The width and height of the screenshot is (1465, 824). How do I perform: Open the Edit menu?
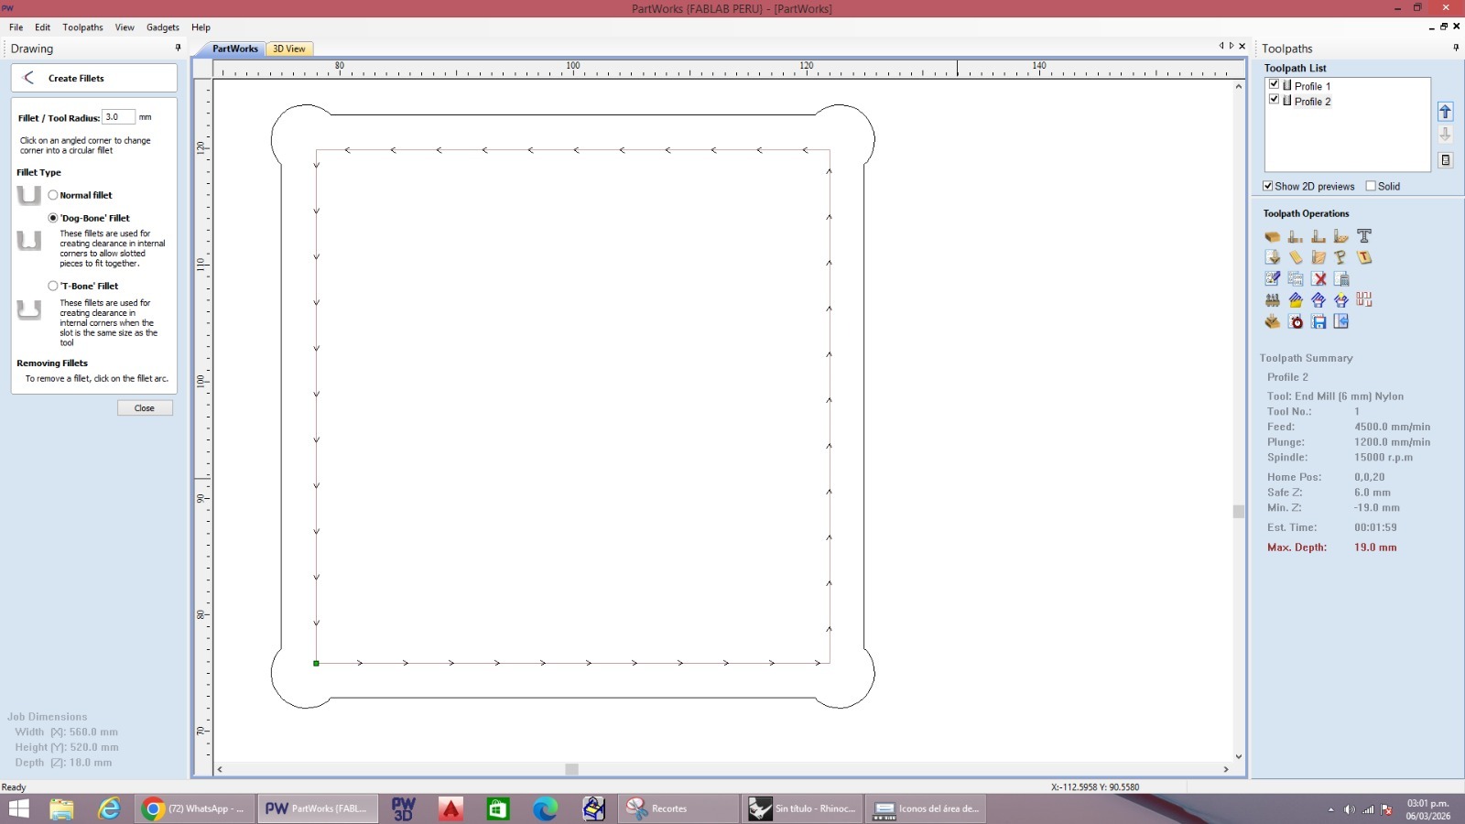(43, 27)
